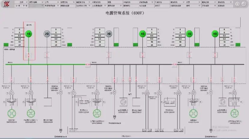Toggle the bus-tie breaker between Bus B and Bus C
This screenshot has height=139, width=249.
pyautogui.click(x=174, y=64)
